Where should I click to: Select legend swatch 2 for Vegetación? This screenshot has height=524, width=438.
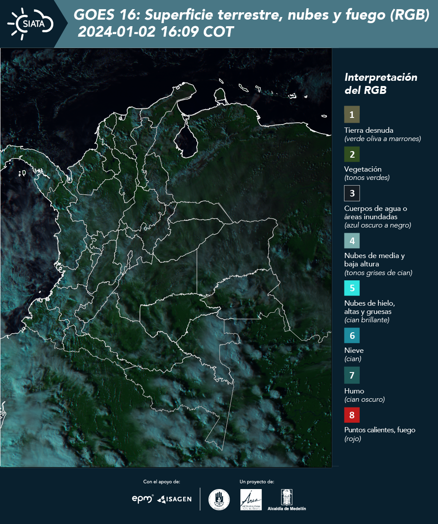[352, 154]
